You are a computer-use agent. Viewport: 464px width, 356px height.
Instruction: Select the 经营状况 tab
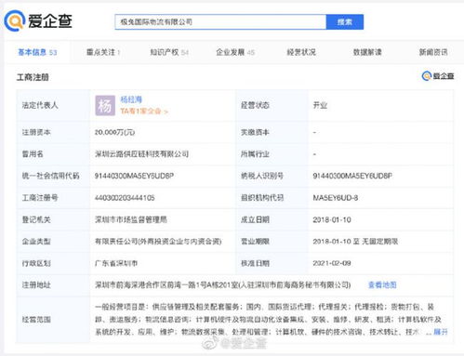pos(301,52)
